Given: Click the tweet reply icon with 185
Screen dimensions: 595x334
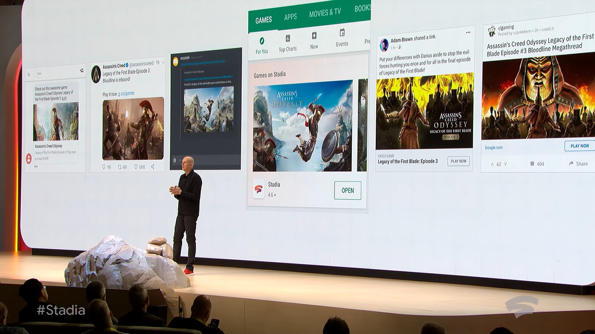Looking at the screenshot, I should pyautogui.click(x=104, y=167).
